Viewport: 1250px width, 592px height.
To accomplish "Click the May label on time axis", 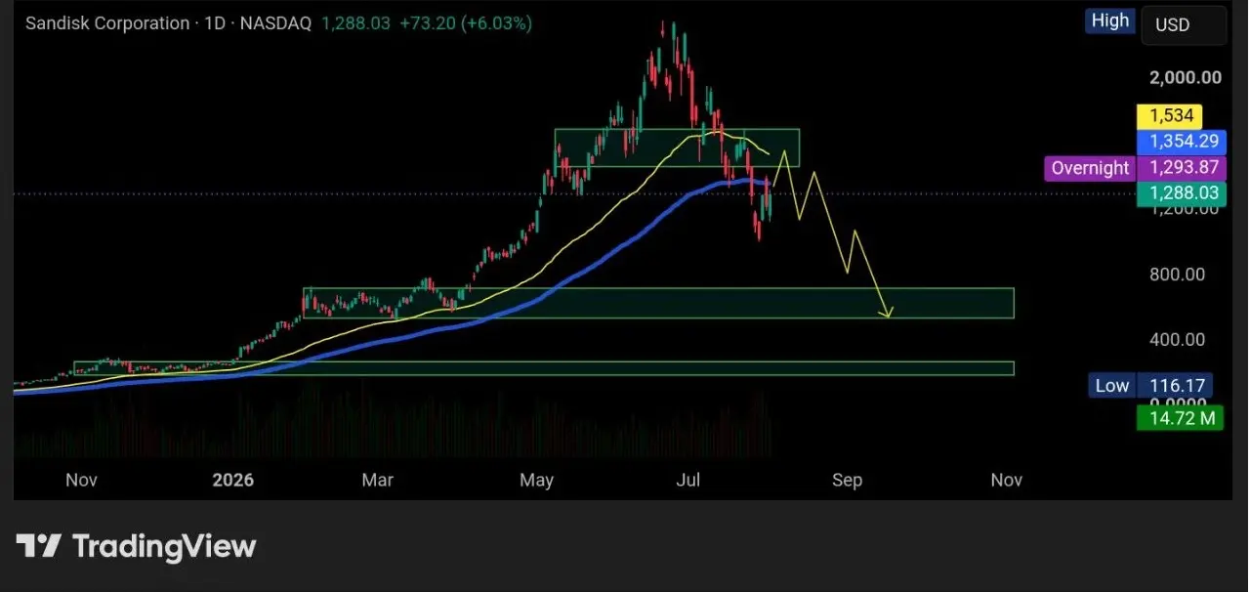I will coord(537,480).
